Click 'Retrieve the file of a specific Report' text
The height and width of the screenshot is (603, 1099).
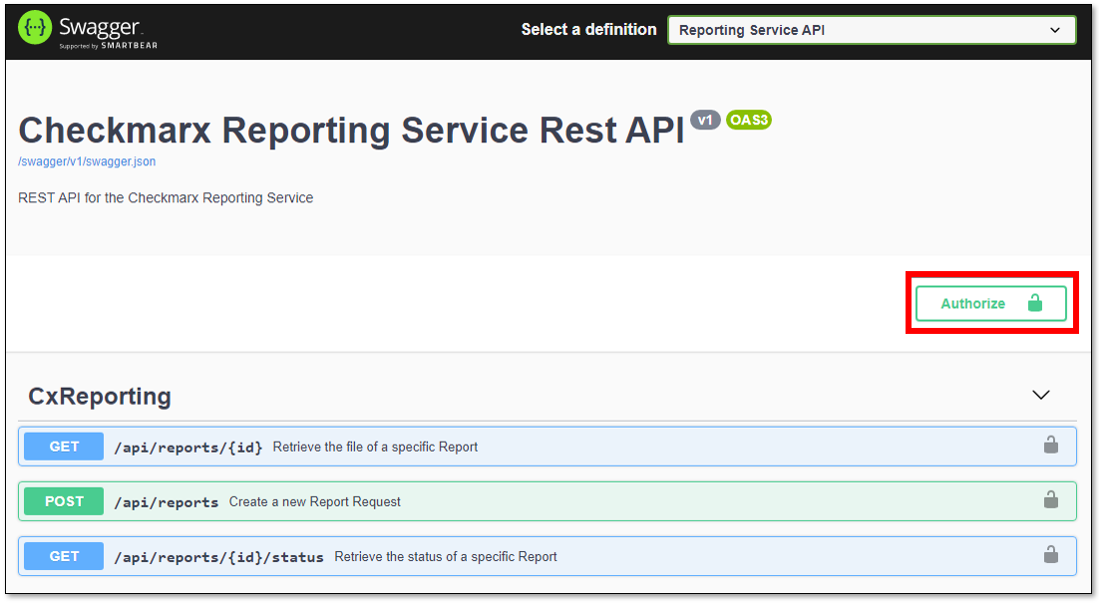point(375,447)
